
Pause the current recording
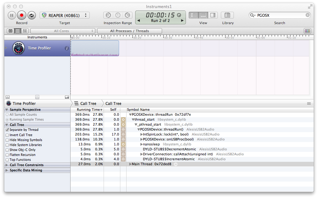12,15
